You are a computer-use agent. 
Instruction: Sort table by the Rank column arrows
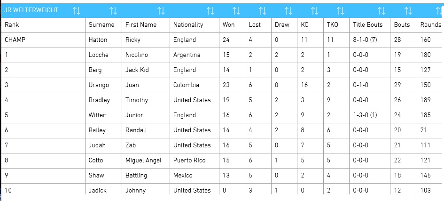click(77, 10)
